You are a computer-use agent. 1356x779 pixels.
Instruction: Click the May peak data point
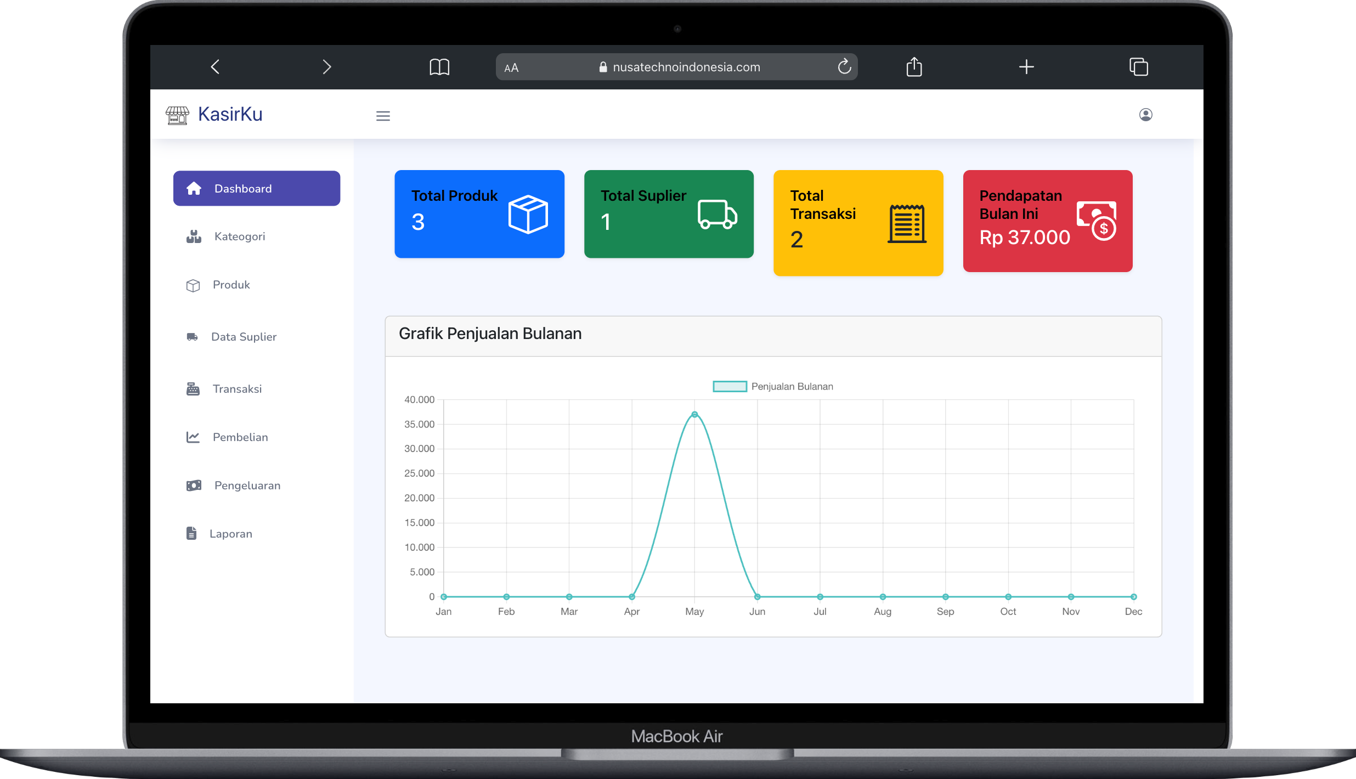tap(694, 414)
